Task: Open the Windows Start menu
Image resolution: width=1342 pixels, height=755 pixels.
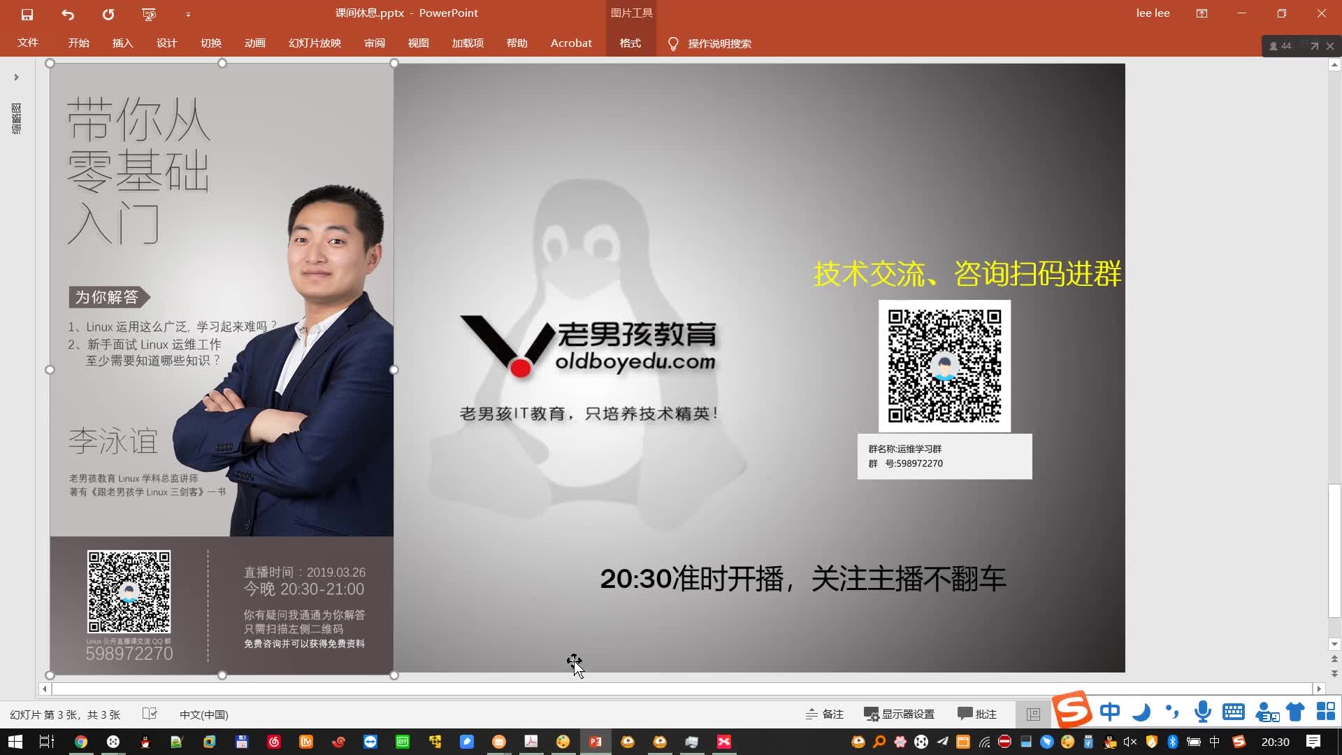Action: (x=15, y=742)
